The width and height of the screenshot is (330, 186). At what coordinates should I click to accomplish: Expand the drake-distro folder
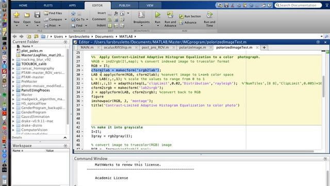[x=13, y=126]
